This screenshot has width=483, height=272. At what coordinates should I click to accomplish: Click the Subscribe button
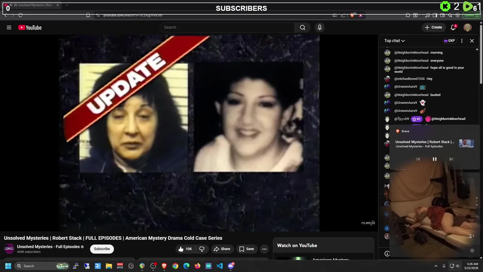click(102, 249)
